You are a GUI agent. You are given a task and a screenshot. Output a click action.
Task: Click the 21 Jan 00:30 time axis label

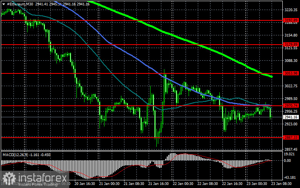(x=109, y=184)
